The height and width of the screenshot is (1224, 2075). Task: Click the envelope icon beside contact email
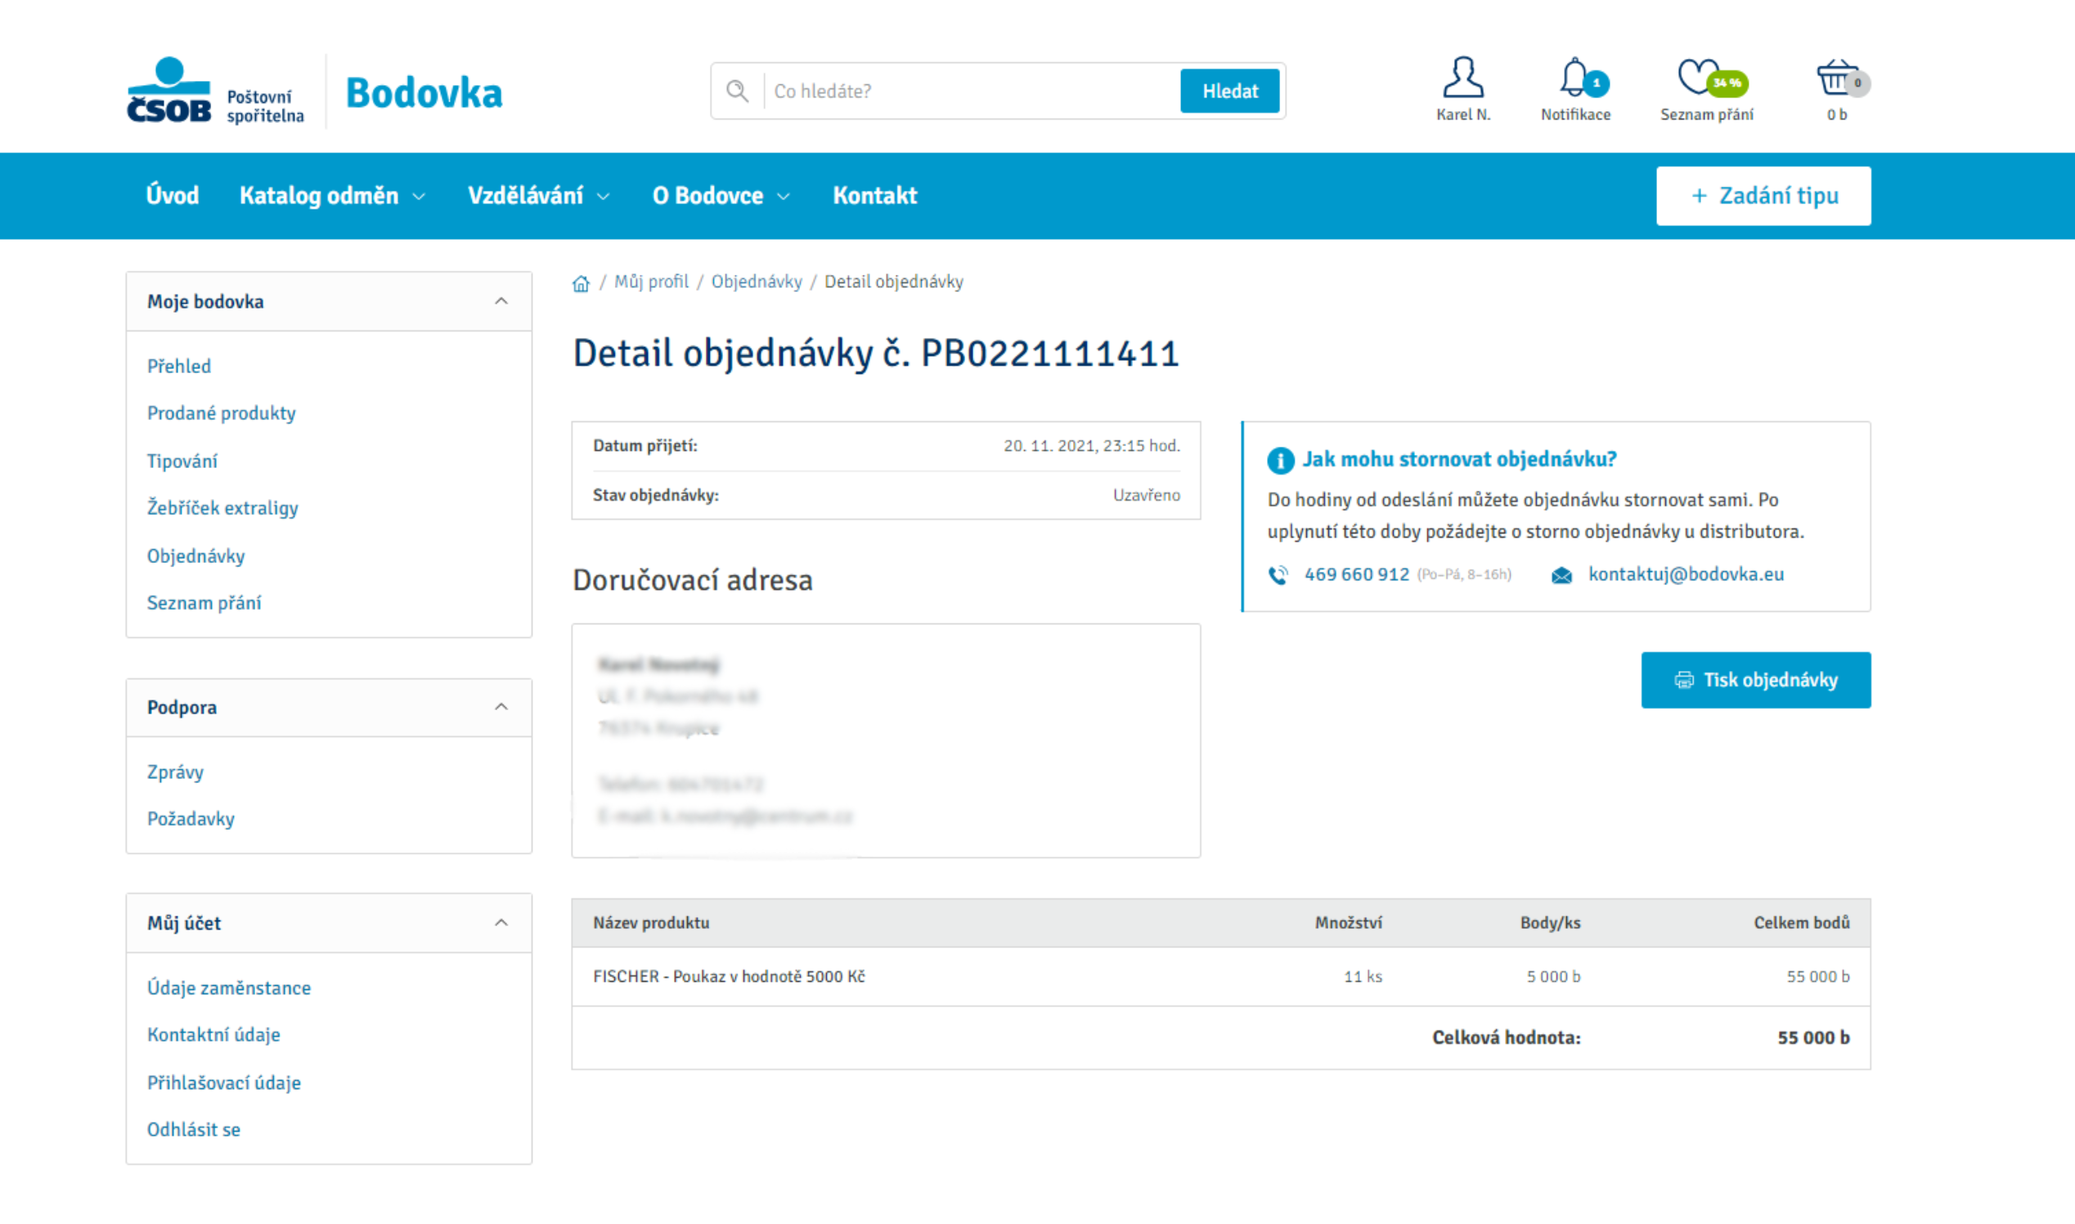1561,575
